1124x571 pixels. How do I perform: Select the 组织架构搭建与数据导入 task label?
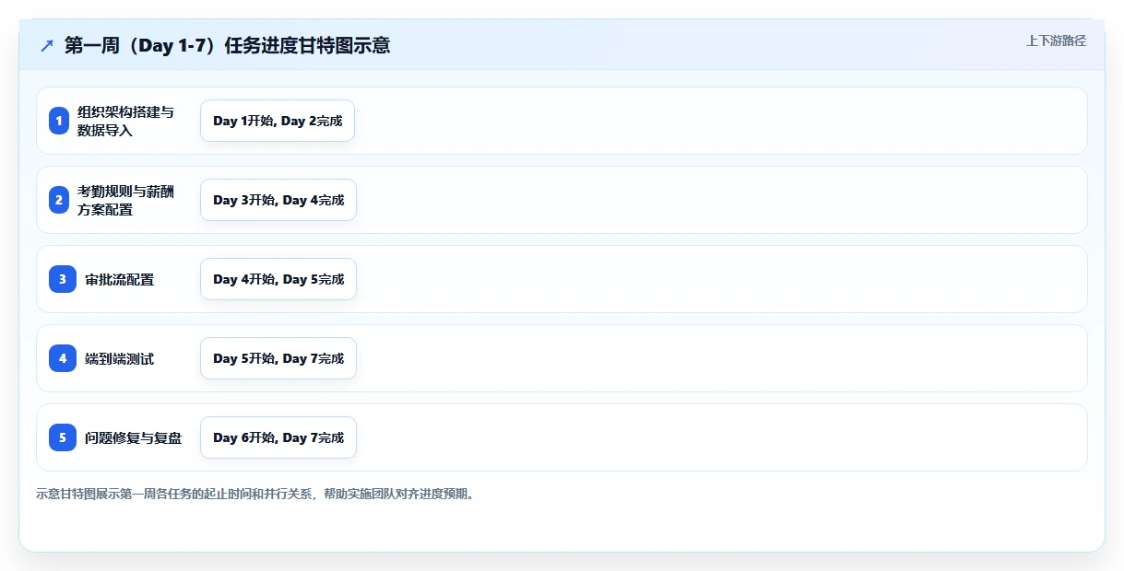tap(125, 121)
